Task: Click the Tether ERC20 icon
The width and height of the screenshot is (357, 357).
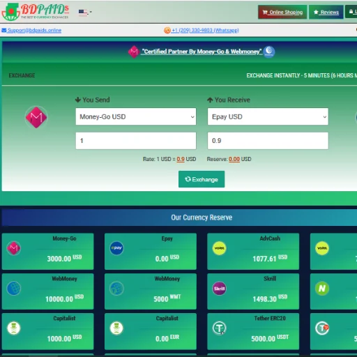Action: coord(219,328)
